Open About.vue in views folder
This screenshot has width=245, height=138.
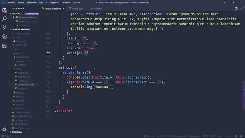click(23, 73)
